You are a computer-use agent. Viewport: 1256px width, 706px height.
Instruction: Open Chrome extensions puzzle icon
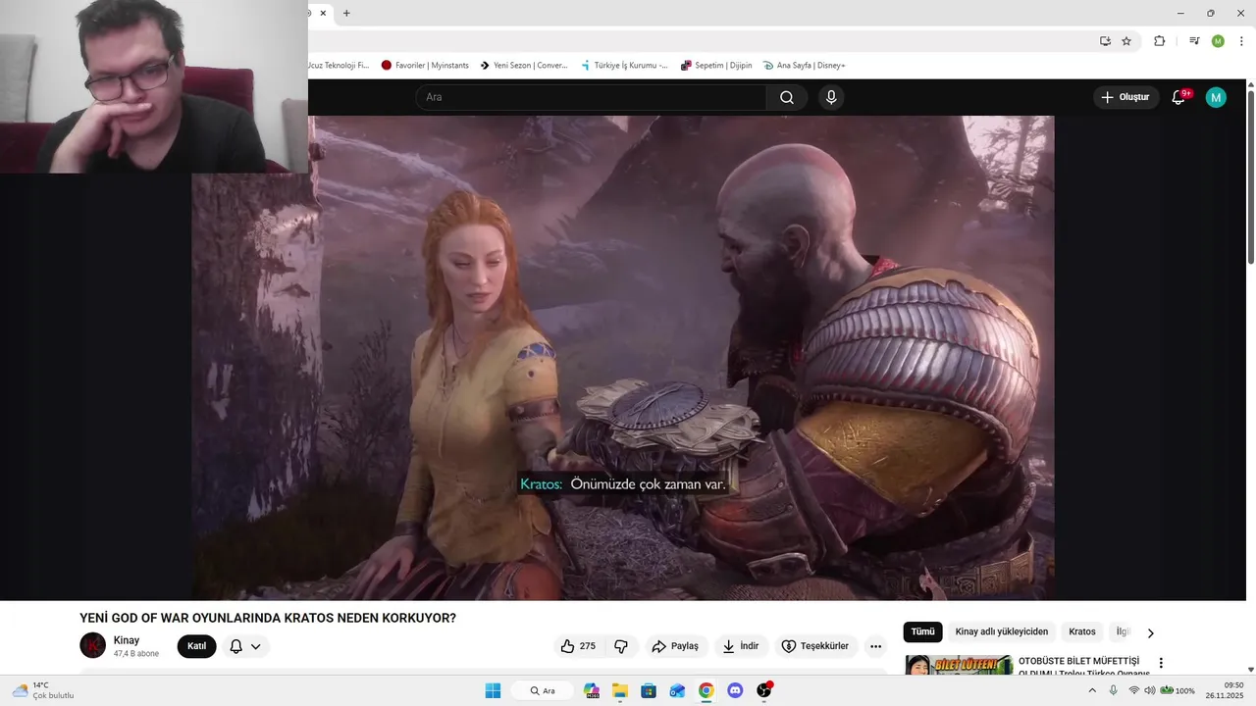1159,41
